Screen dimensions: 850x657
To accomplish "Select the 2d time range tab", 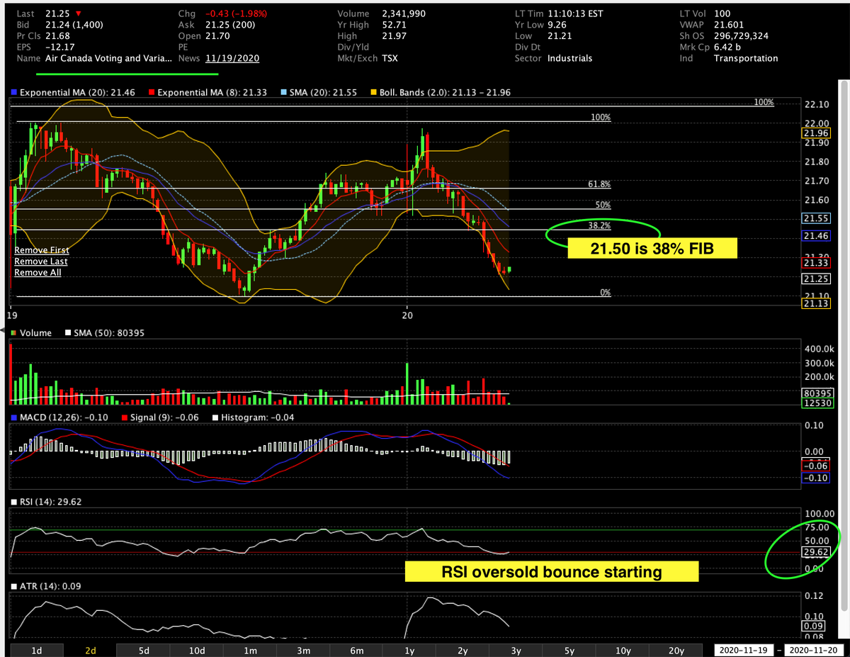I will click(90, 651).
